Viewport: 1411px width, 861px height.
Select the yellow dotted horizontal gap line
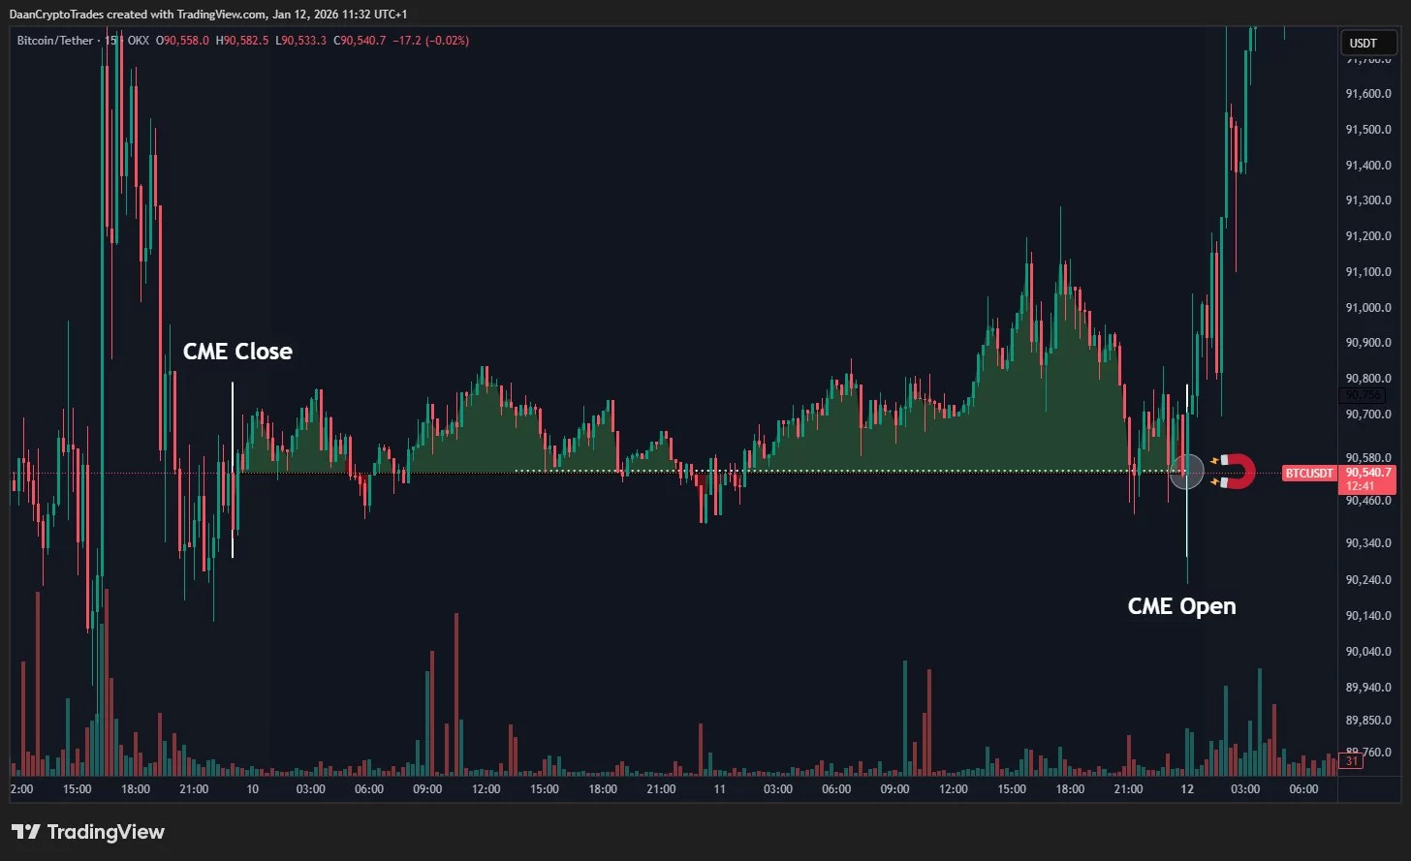click(x=824, y=471)
